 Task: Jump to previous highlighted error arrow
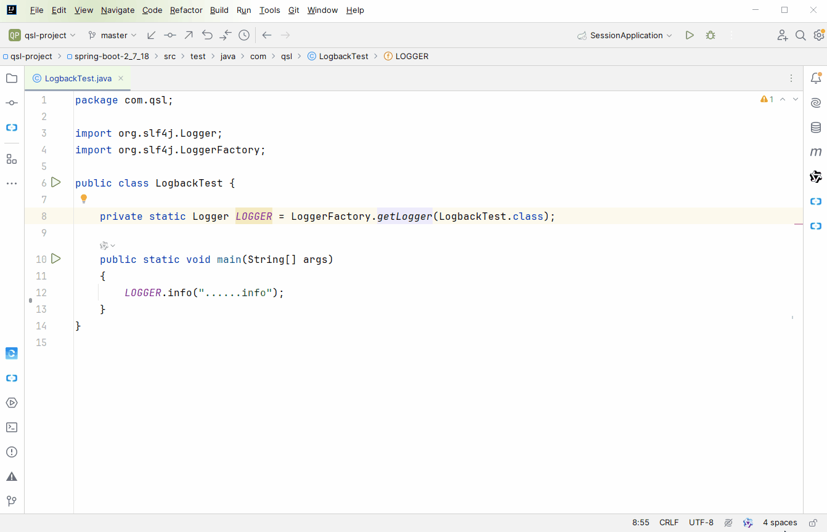pyautogui.click(x=783, y=99)
